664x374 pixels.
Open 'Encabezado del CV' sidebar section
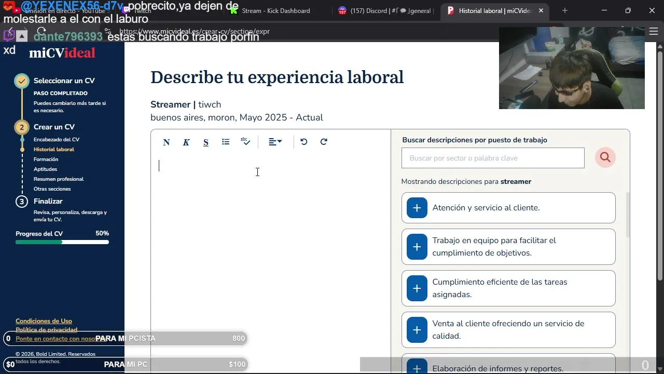(57, 140)
